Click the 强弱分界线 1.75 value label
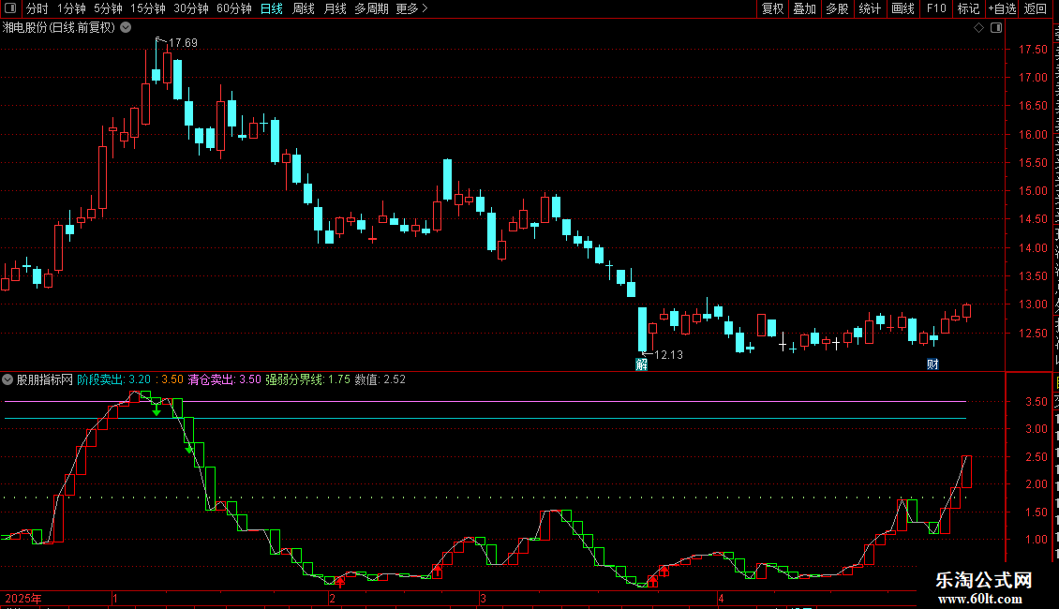Image resolution: width=1059 pixels, height=609 pixels. tap(308, 379)
